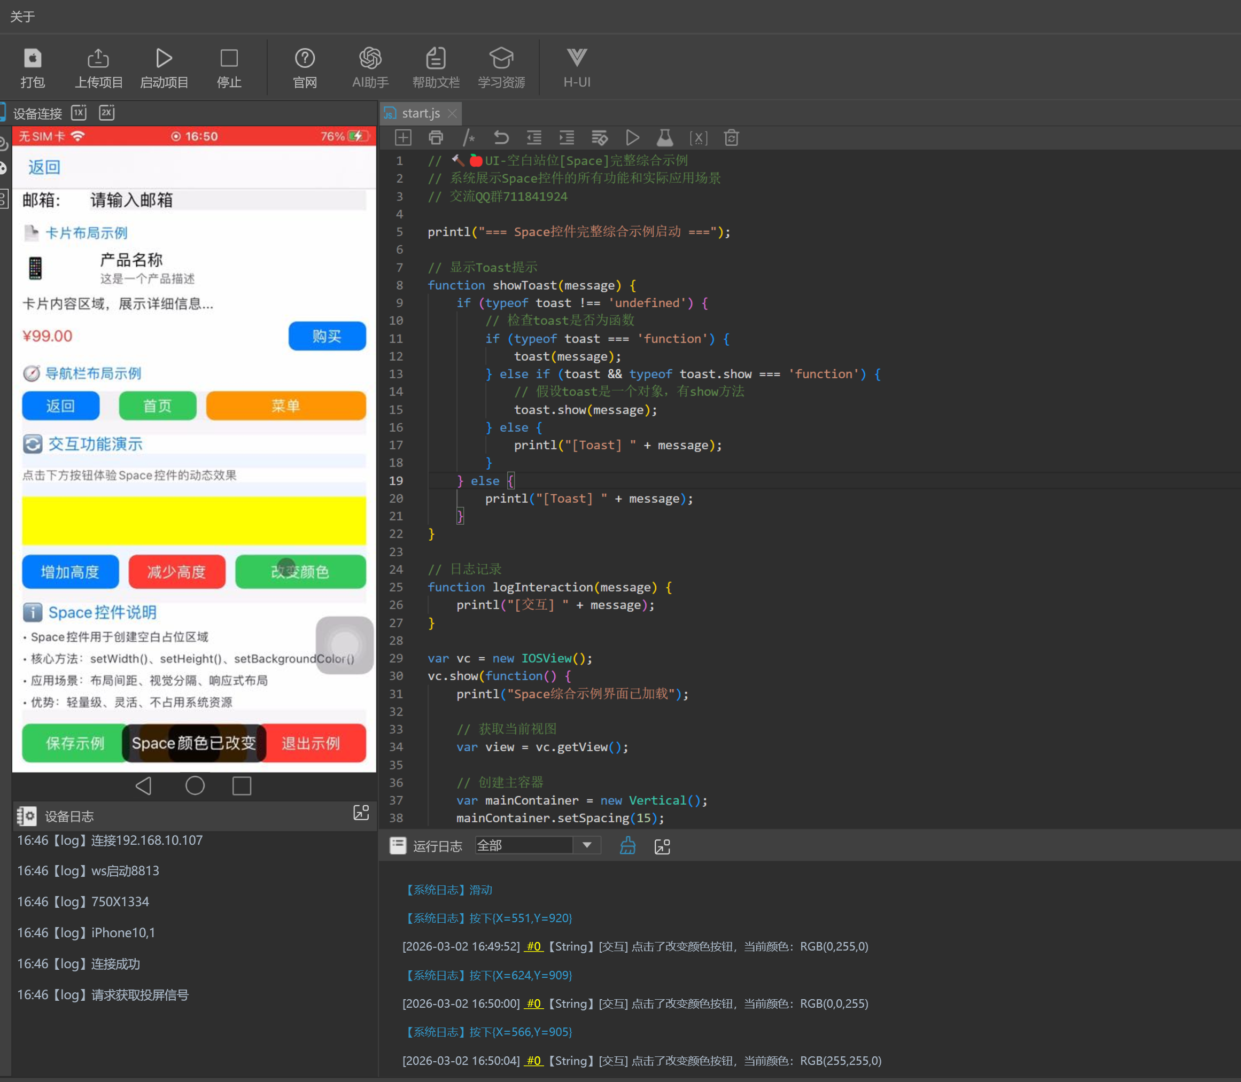Click the yellow Space color block
The image size is (1241, 1082).
(194, 520)
